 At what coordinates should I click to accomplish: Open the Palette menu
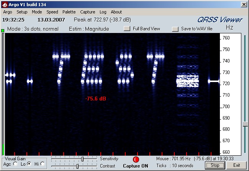point(69,12)
